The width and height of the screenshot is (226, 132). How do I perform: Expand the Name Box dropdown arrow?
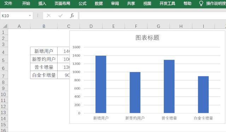click(30, 16)
